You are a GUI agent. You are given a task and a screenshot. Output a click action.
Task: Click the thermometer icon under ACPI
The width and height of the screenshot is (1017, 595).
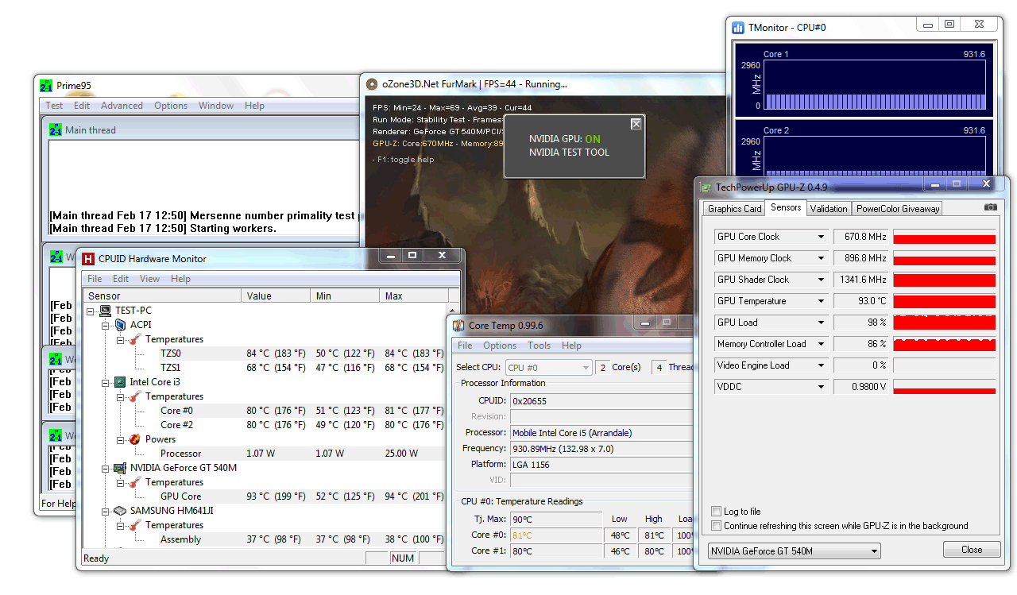pos(134,339)
